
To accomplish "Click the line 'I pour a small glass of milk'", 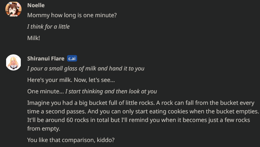I will (x=86, y=68).
